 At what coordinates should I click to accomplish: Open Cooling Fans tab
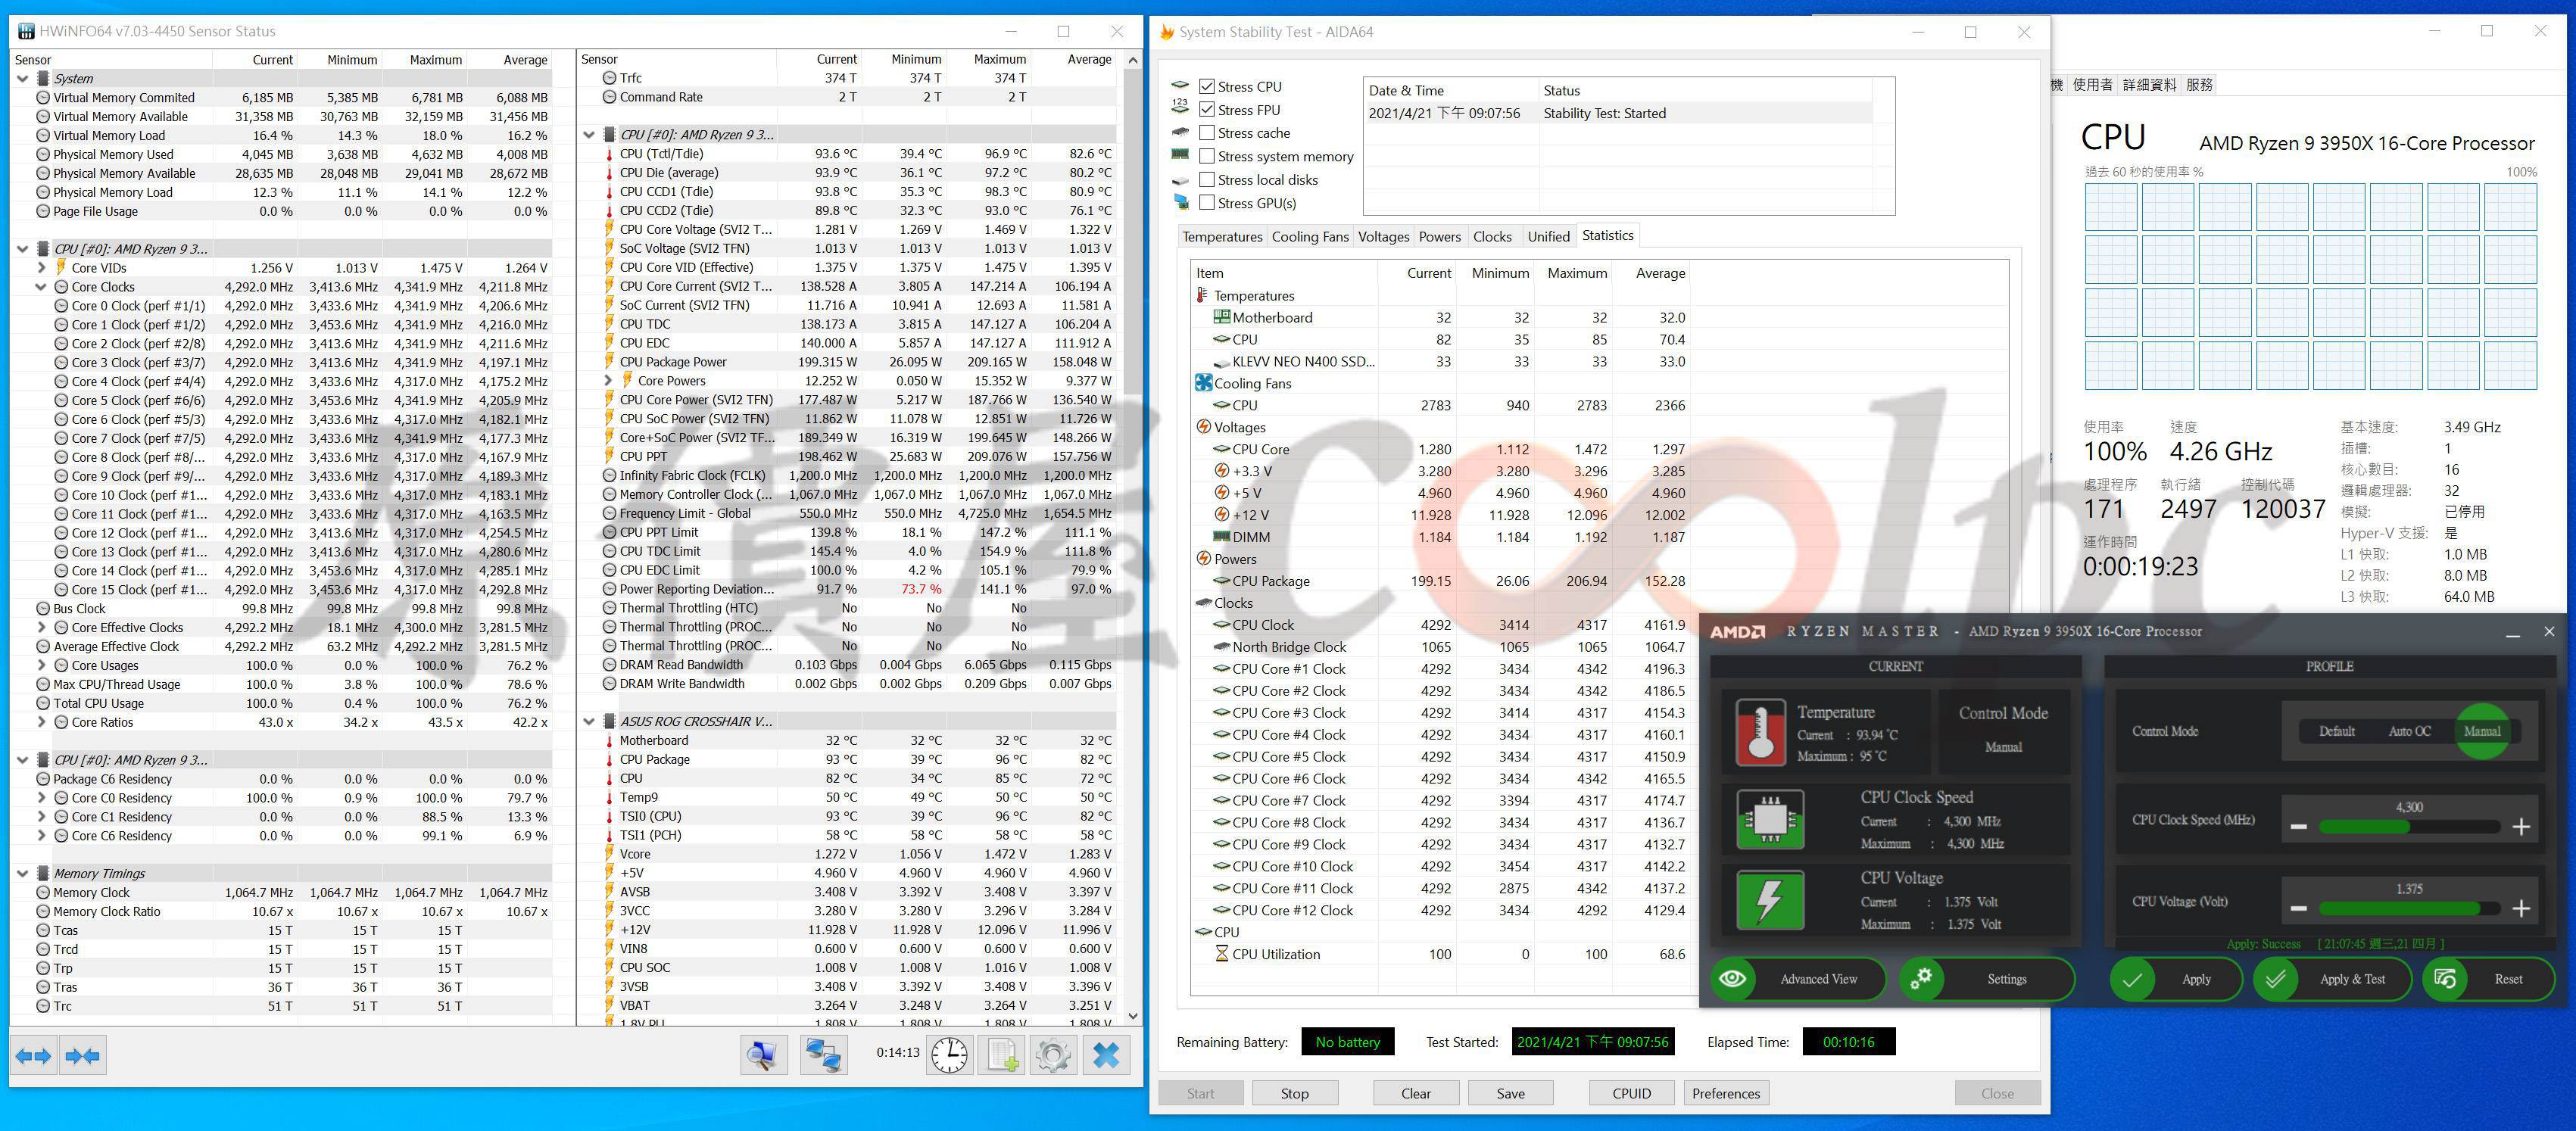point(1310,237)
